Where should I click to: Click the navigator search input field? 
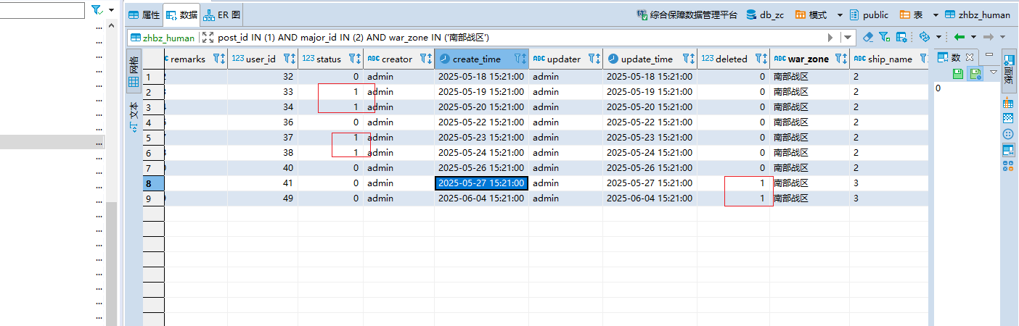tap(42, 10)
